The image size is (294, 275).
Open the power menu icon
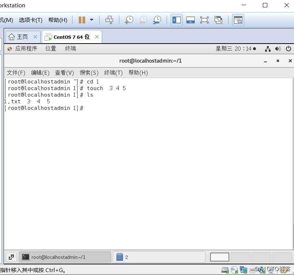pyautogui.click(x=289, y=49)
